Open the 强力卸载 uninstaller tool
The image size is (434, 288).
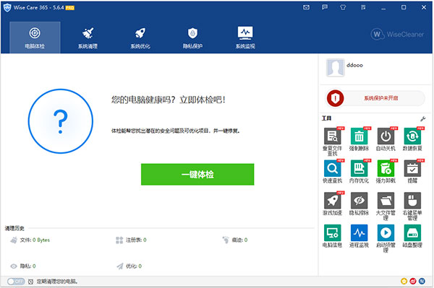pyautogui.click(x=386, y=168)
